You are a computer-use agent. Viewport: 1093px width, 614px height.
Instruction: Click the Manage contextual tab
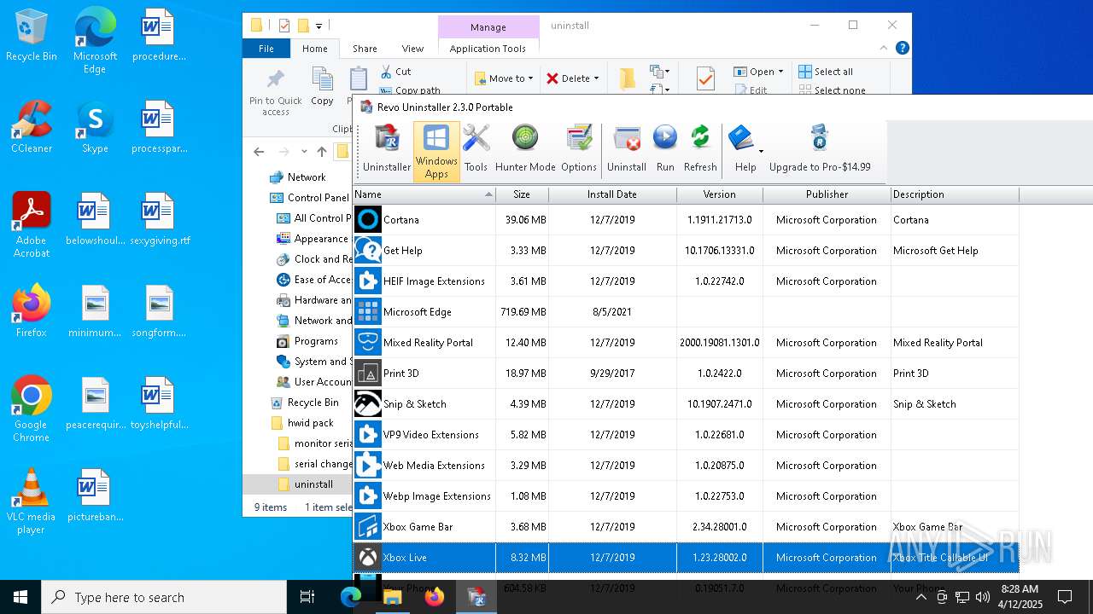click(x=488, y=27)
